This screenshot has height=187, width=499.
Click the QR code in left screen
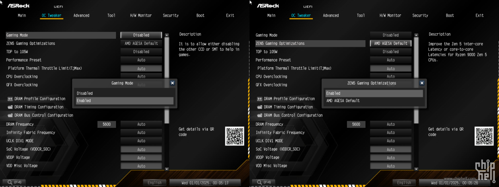point(235,136)
